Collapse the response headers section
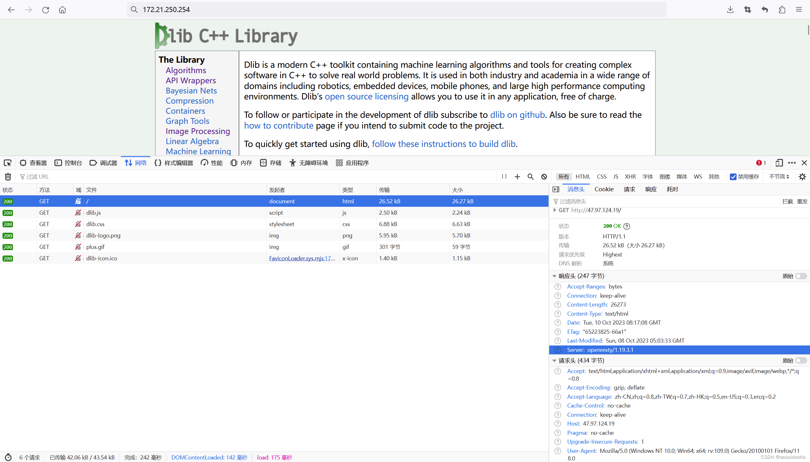 554,276
